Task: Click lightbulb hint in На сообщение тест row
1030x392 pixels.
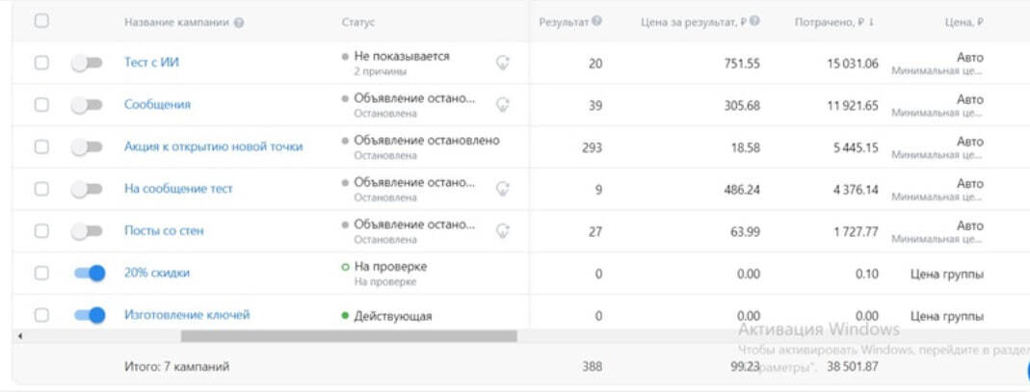Action: 503,189
